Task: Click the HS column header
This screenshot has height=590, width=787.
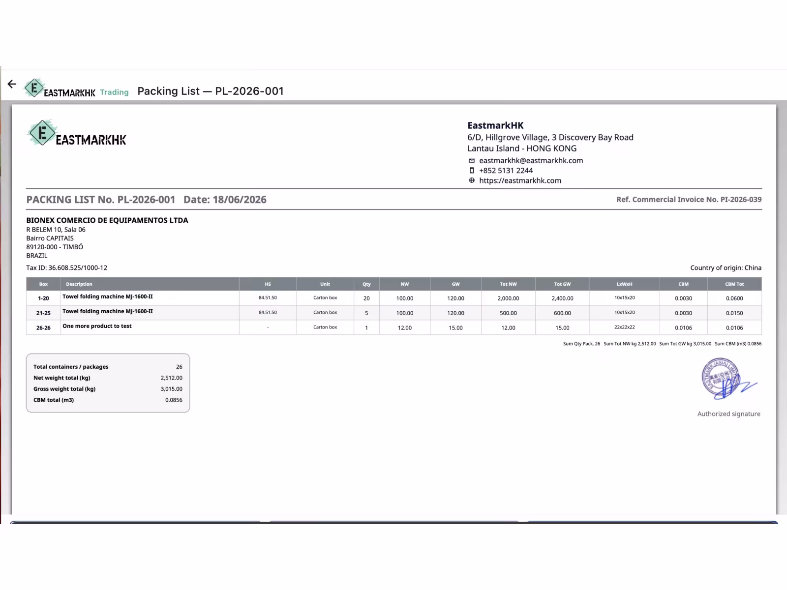Action: pyautogui.click(x=268, y=284)
